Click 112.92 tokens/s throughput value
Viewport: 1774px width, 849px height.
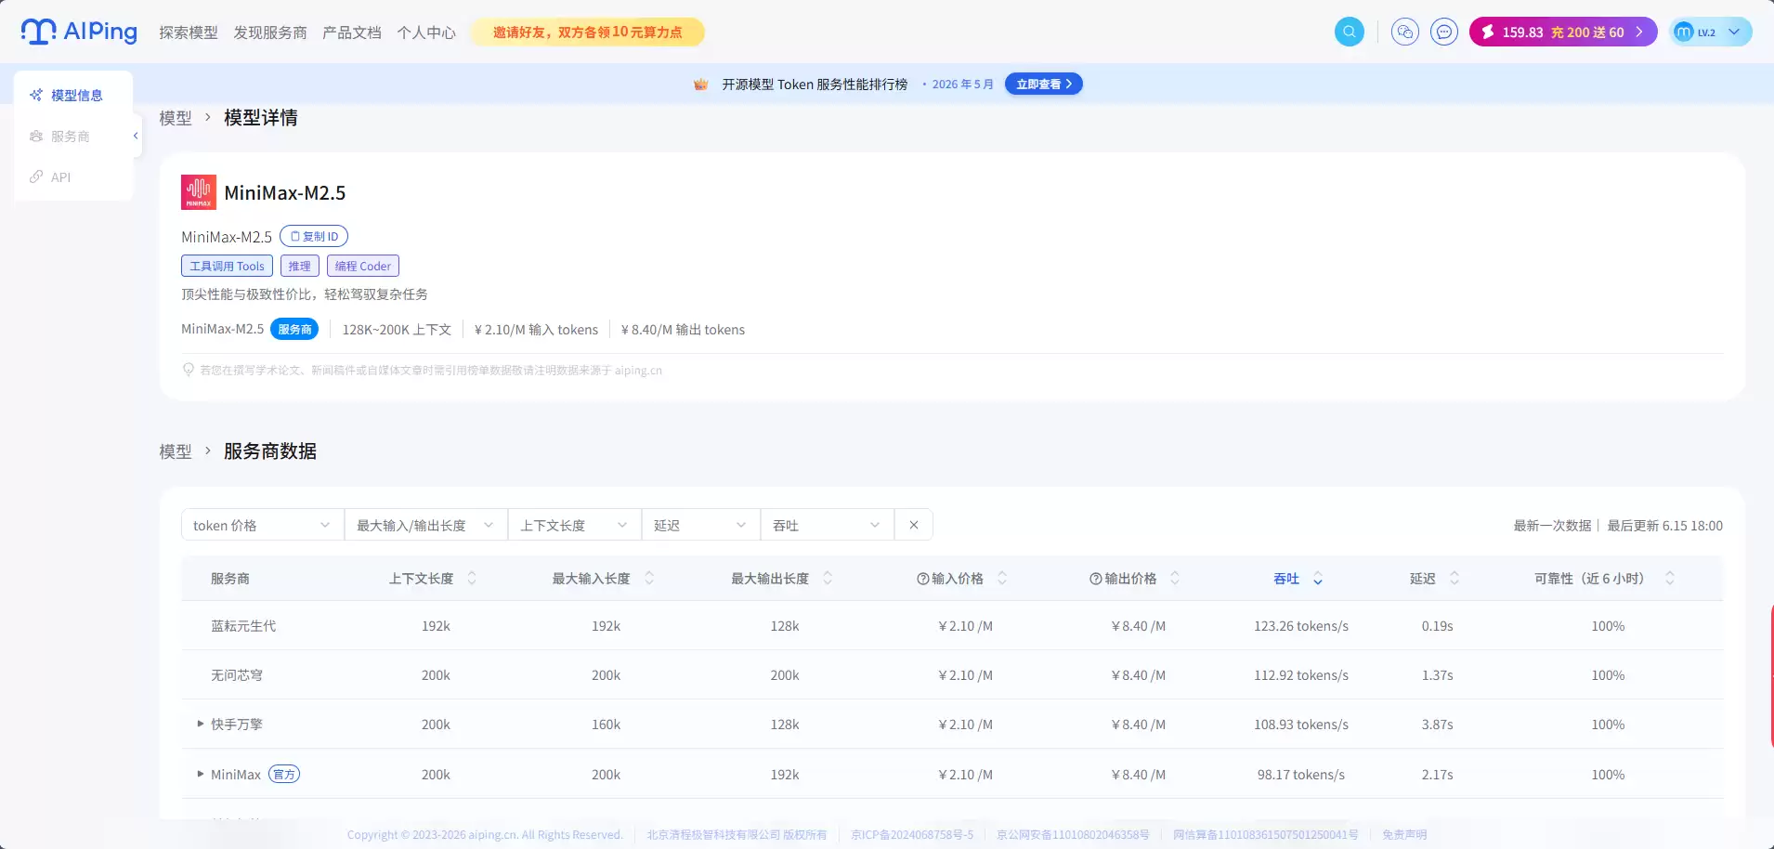[1301, 675]
